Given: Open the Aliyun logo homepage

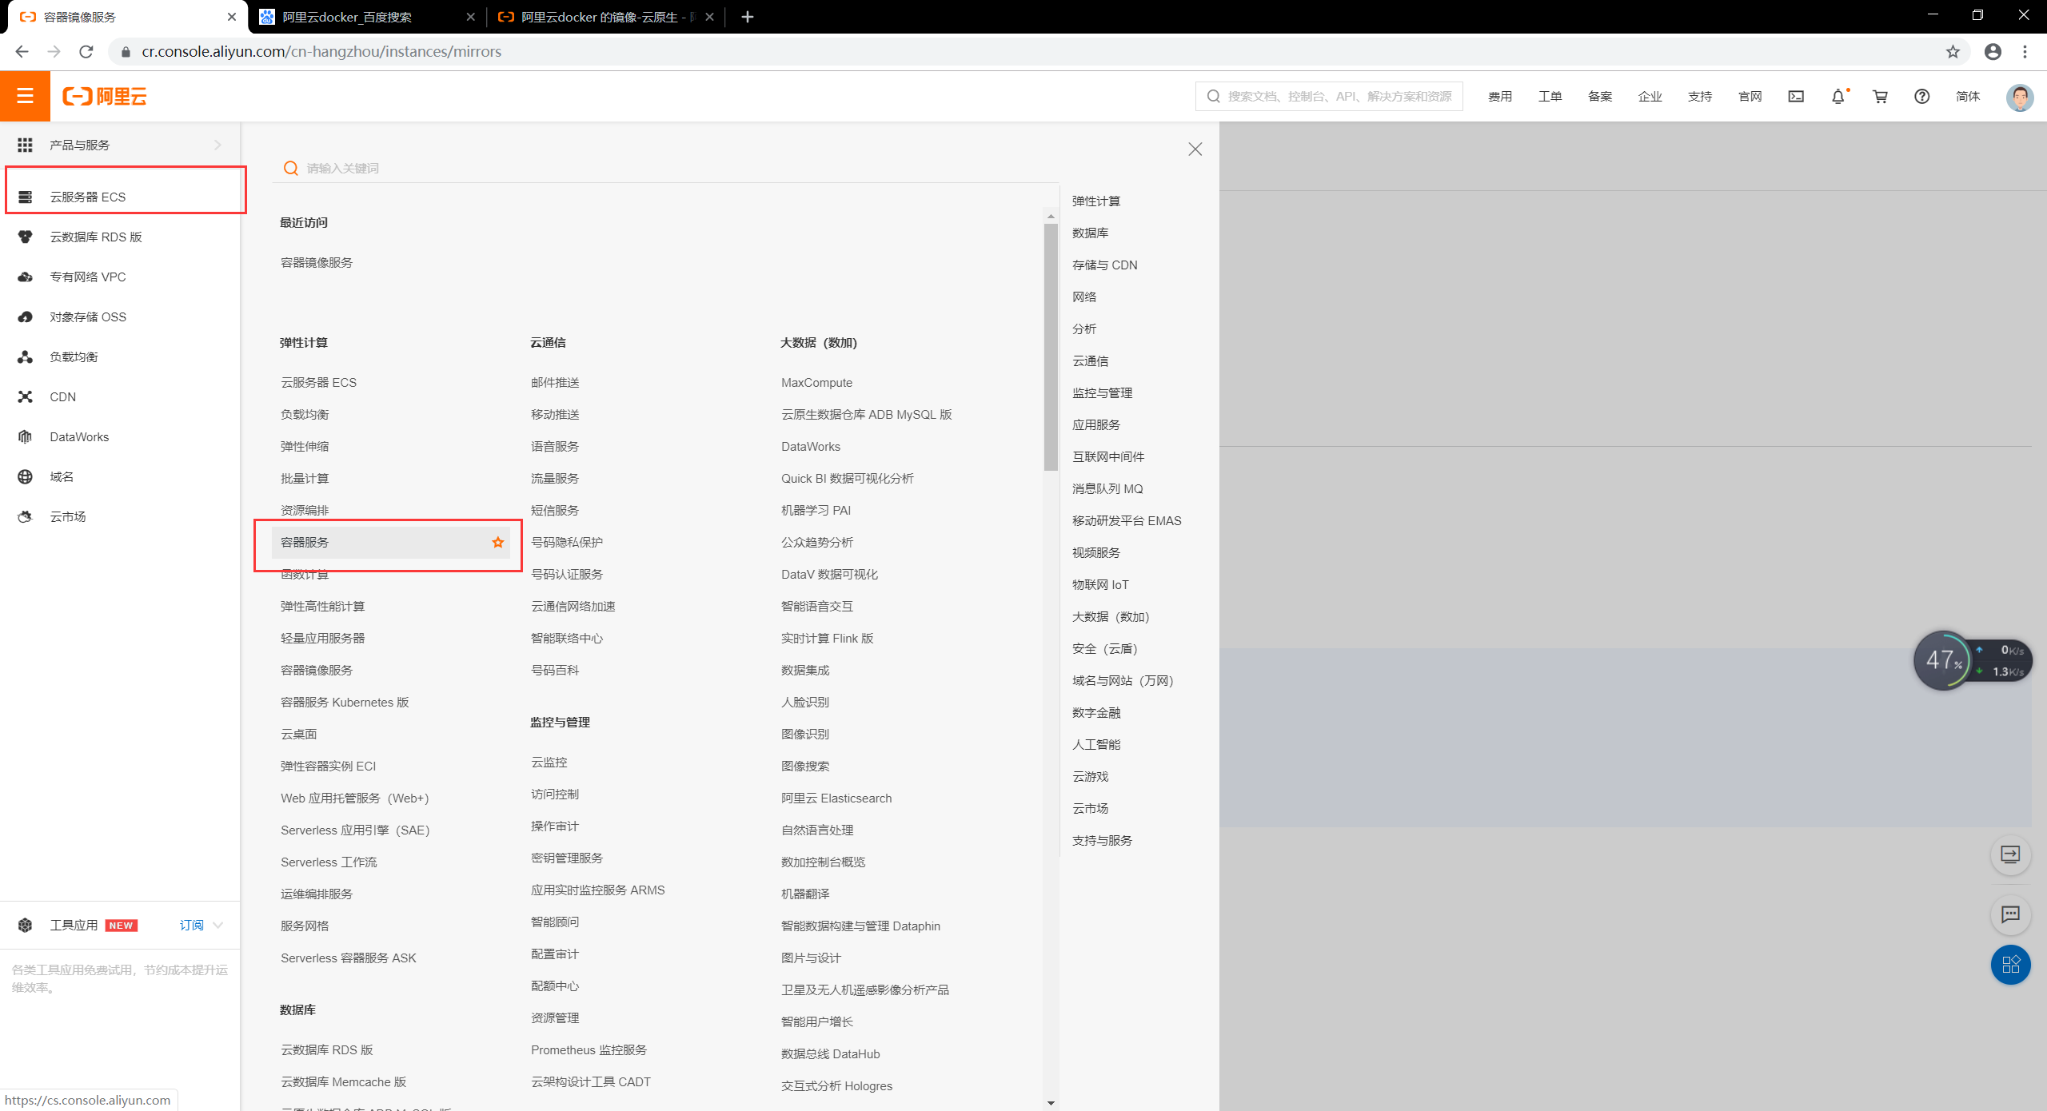Looking at the screenshot, I should coord(105,97).
